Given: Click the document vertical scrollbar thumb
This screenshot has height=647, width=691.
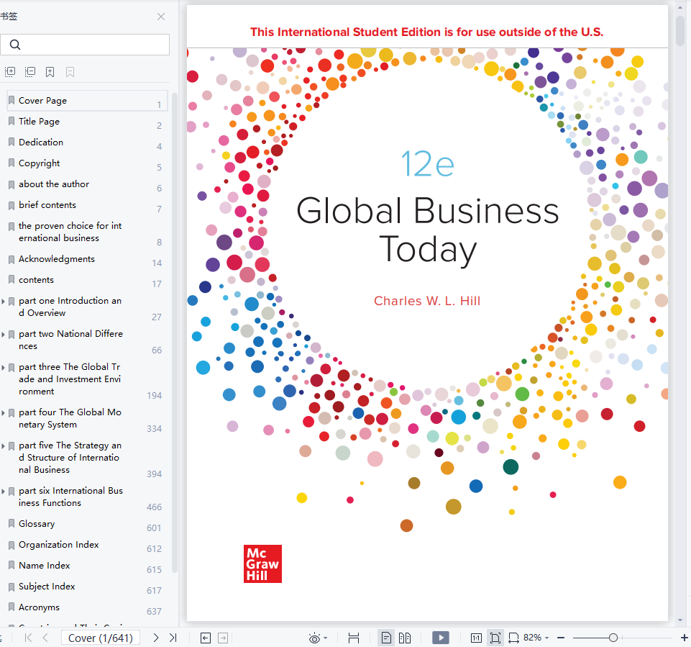Looking at the screenshot, I should pyautogui.click(x=680, y=30).
